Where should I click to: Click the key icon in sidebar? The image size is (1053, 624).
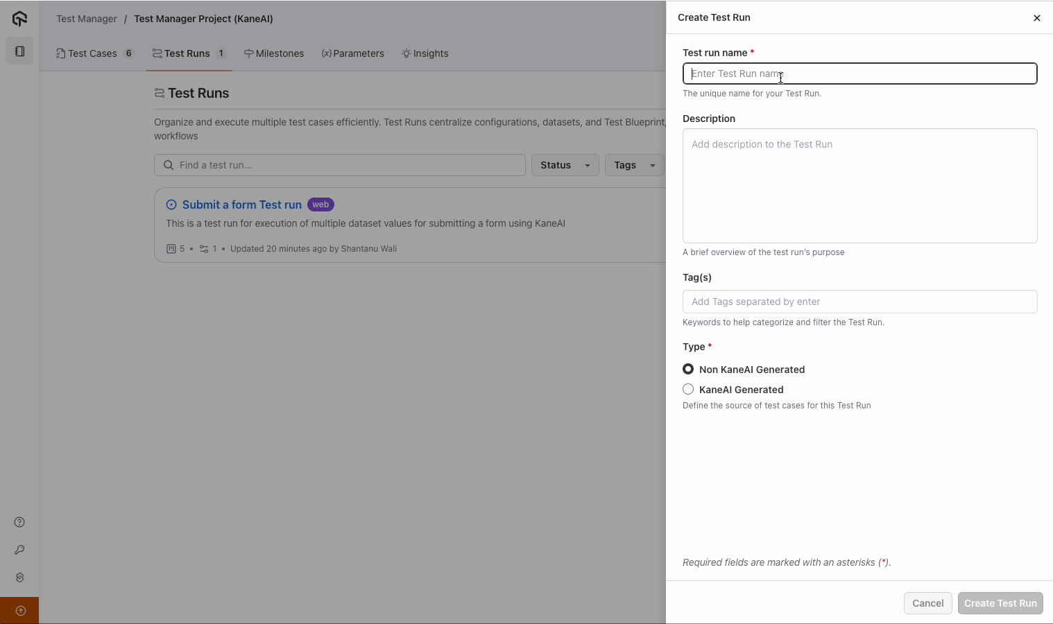(19, 550)
